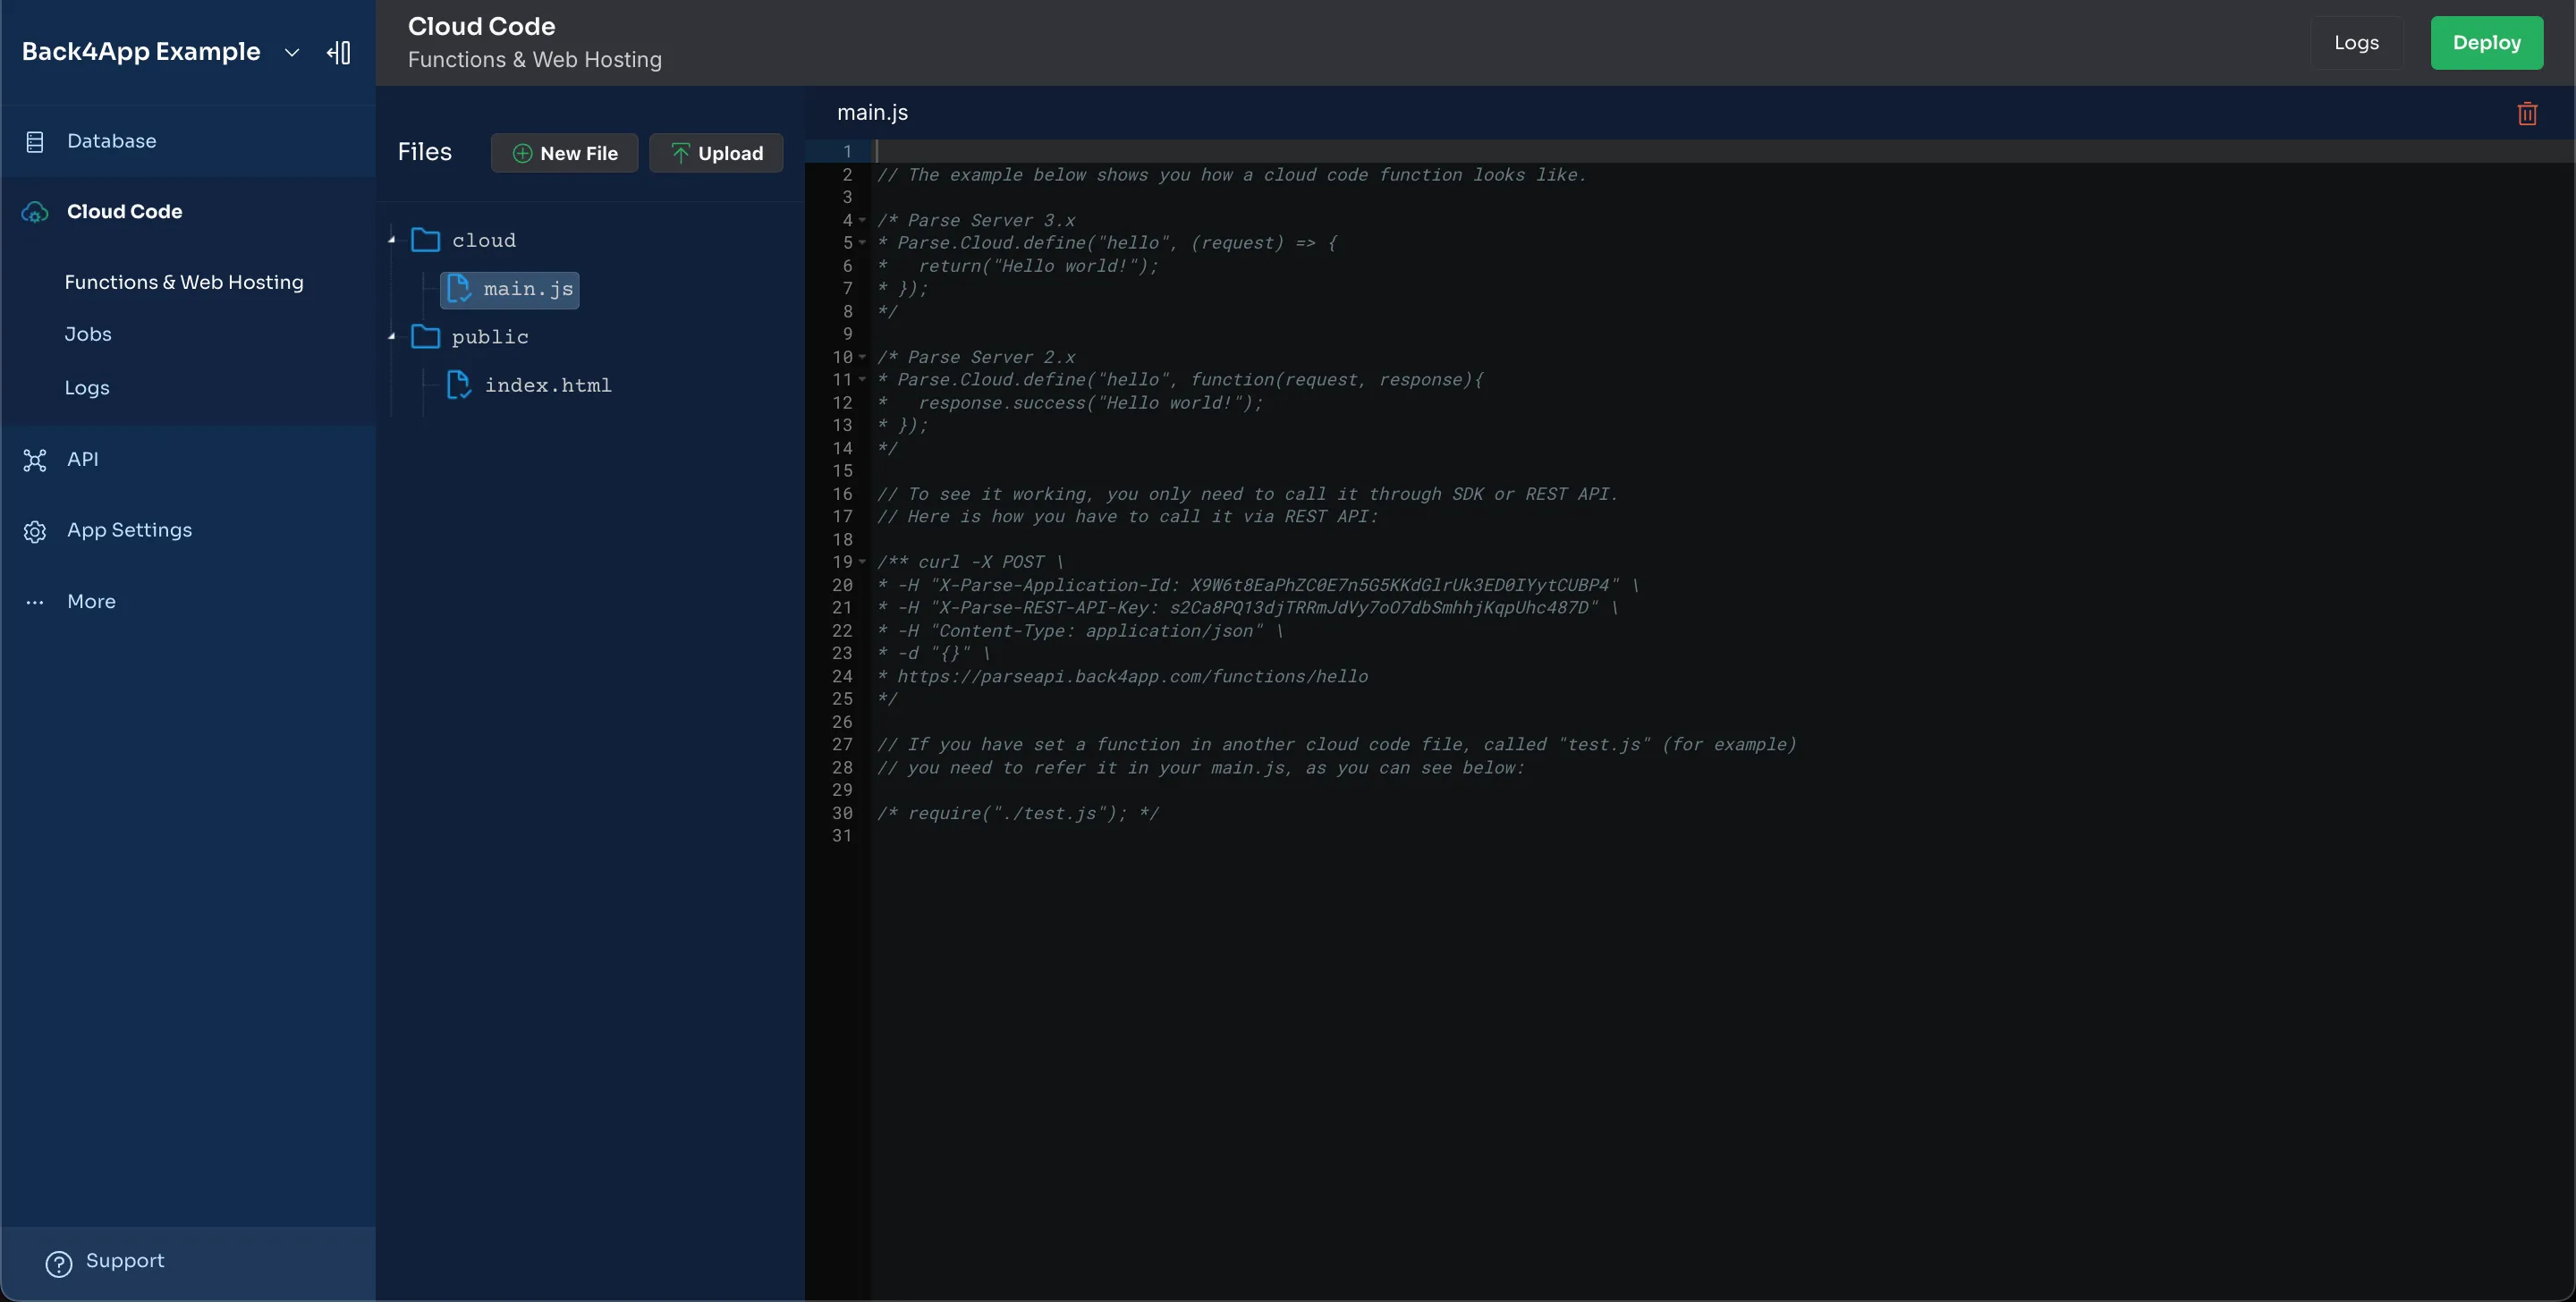This screenshot has width=2576, height=1302.
Task: Expand the More menu item
Action: pyautogui.click(x=91, y=602)
